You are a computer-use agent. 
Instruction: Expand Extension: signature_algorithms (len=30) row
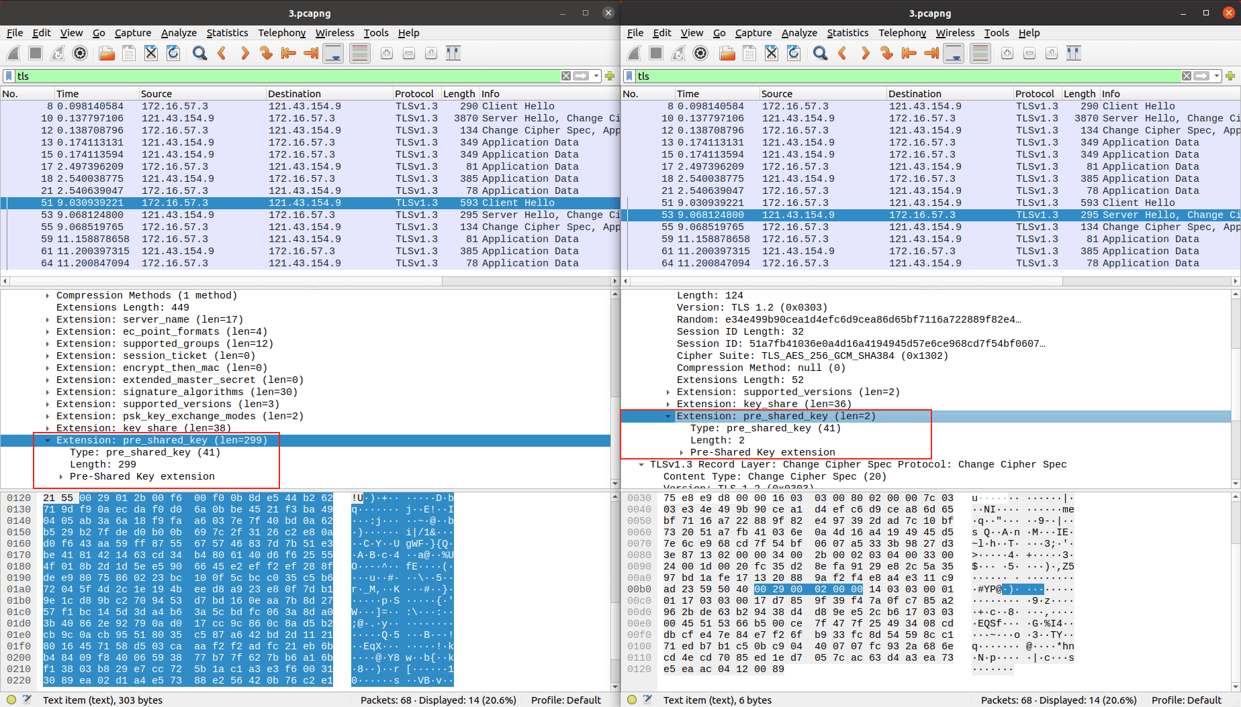tap(47, 392)
